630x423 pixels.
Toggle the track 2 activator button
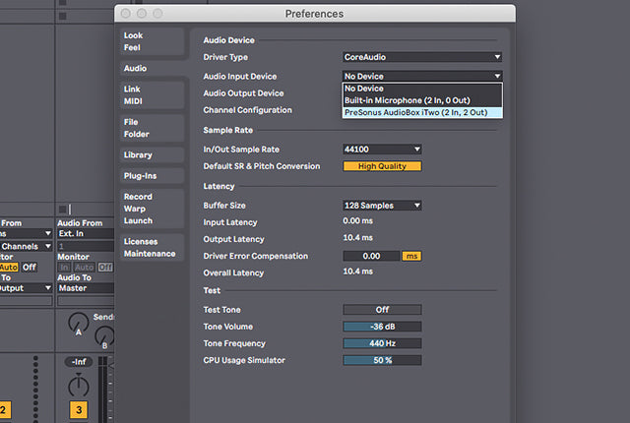pos(5,410)
